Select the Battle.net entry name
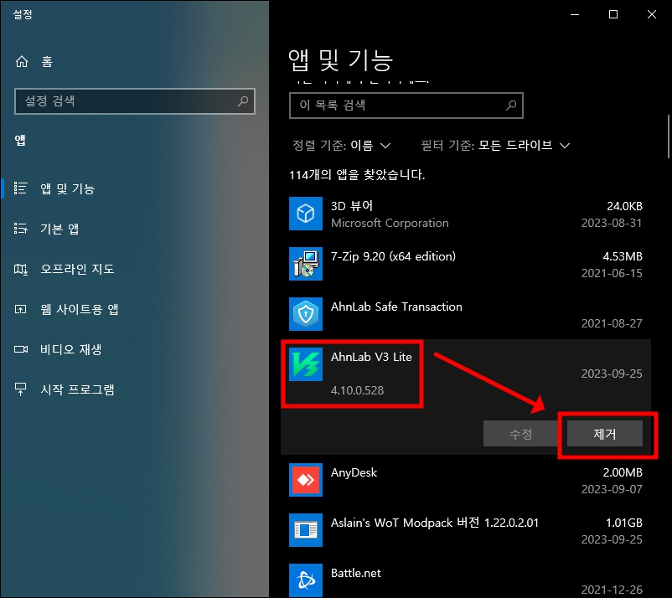Viewport: 672px width, 598px height. 356,573
